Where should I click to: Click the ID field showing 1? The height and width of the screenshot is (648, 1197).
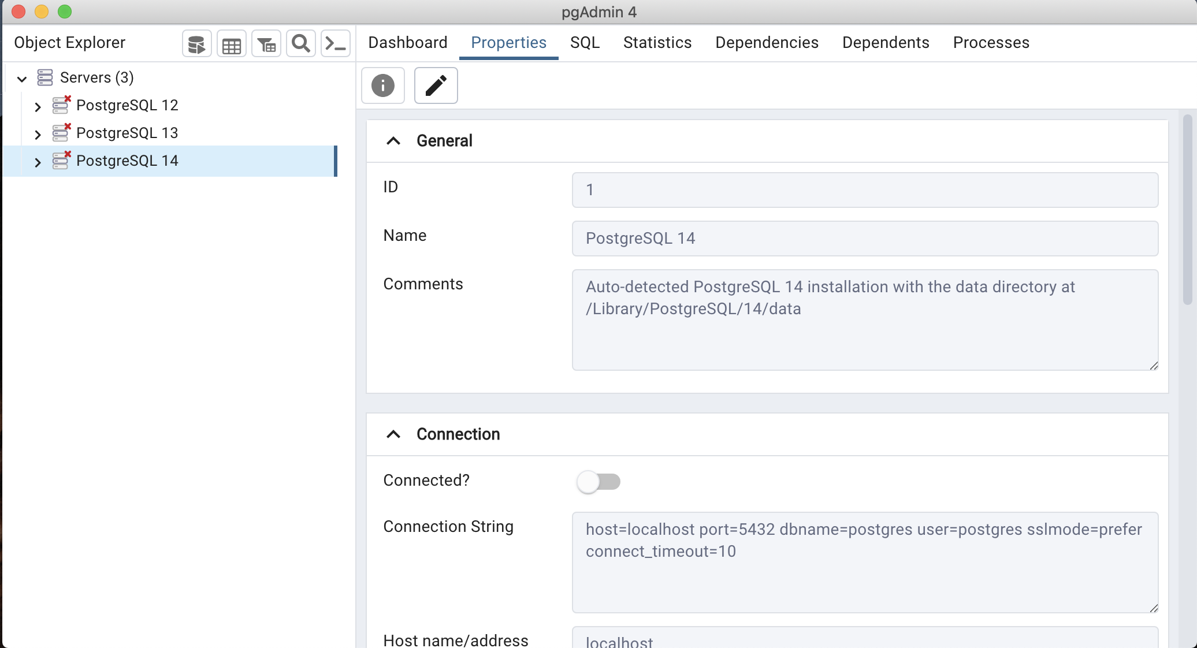click(x=865, y=190)
